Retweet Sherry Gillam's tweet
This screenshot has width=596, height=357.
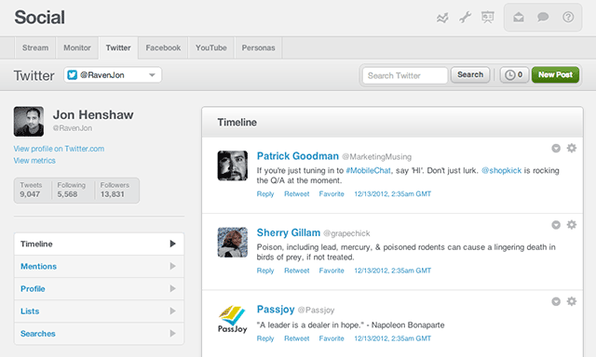(297, 271)
